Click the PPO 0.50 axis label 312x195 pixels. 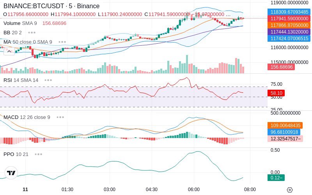275,150
